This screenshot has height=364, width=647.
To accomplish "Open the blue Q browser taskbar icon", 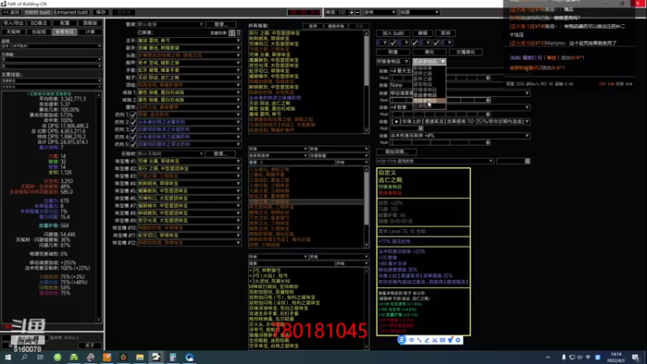I will click(189, 357).
